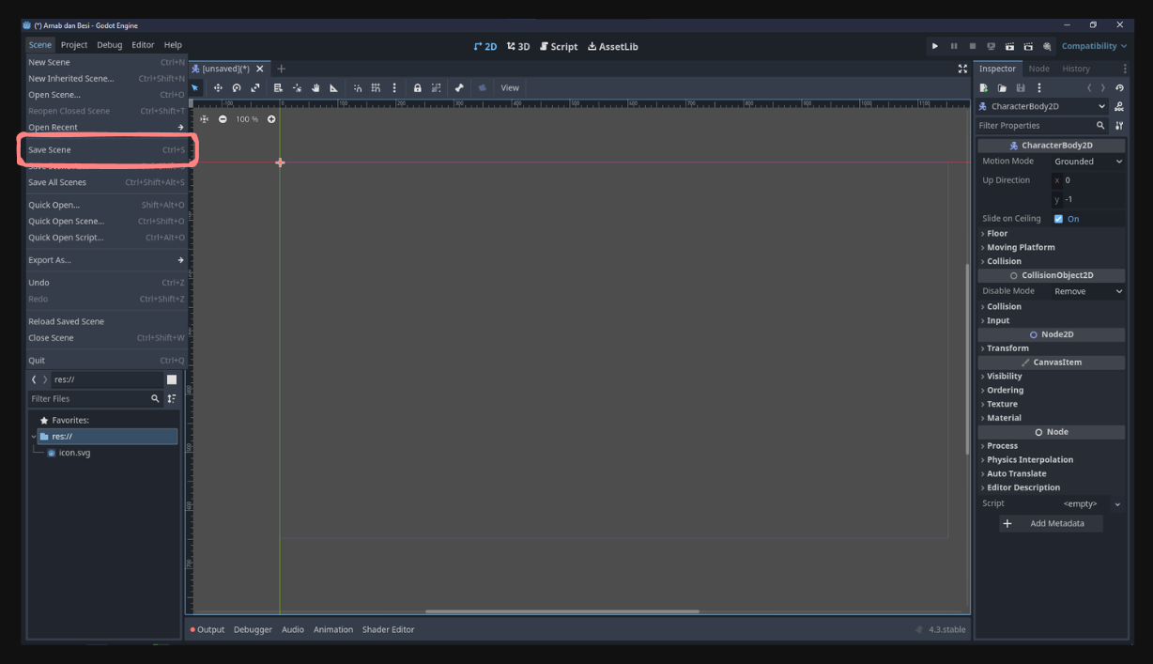Open the Open Recent submenu
This screenshot has width=1153, height=664.
click(106, 127)
